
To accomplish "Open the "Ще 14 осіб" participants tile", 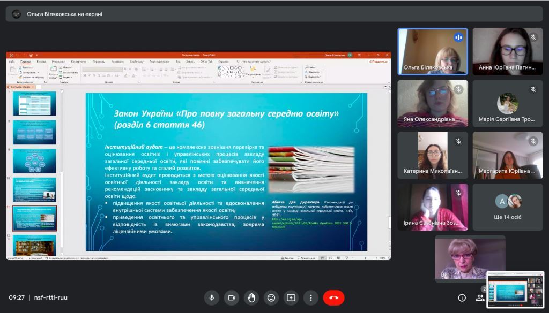I will click(x=507, y=207).
